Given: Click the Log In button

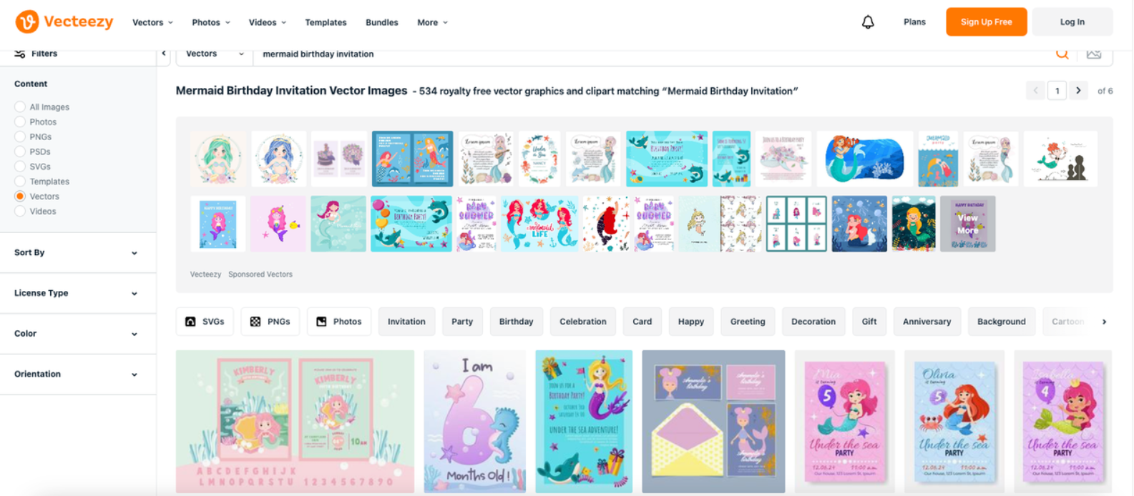Looking at the screenshot, I should click(x=1072, y=22).
